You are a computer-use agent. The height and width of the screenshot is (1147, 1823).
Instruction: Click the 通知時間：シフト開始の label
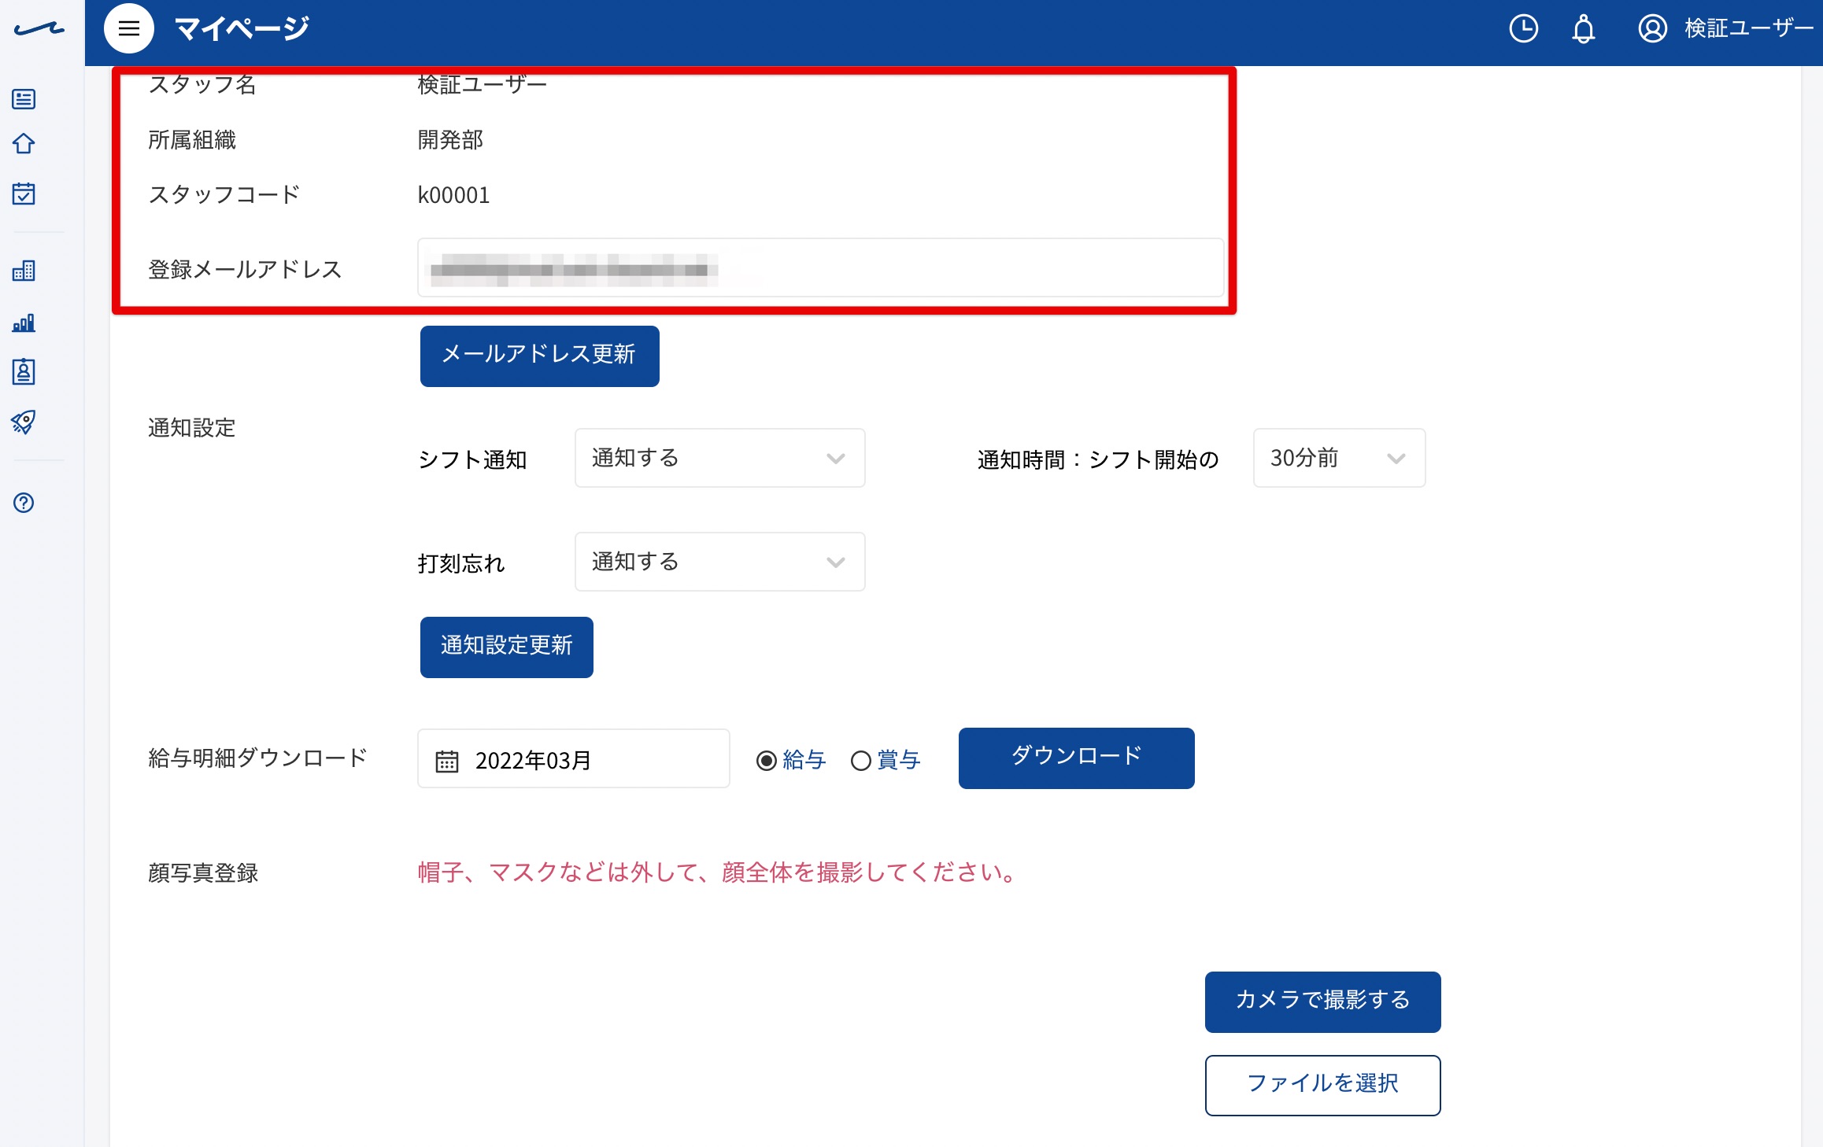pos(1098,459)
